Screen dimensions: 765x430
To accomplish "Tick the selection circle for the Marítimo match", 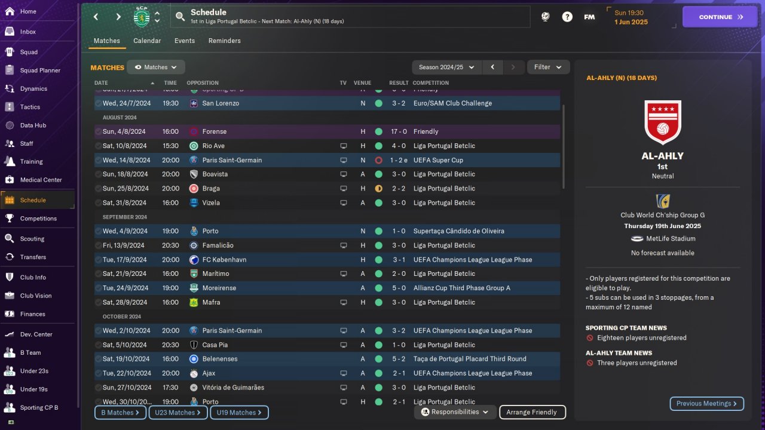I will 99,274.
